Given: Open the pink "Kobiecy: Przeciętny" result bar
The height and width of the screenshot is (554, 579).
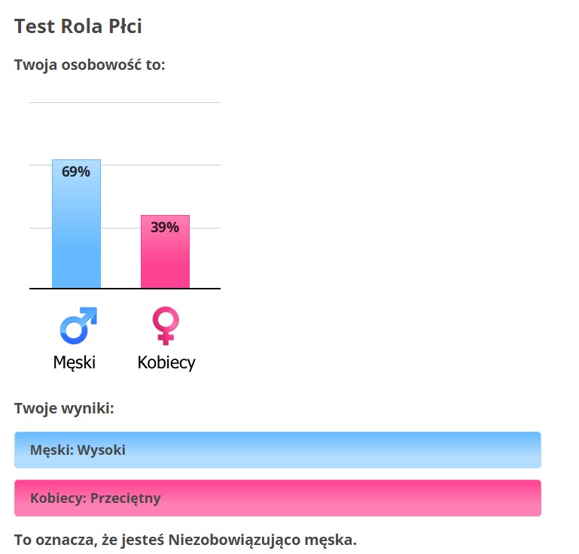Looking at the screenshot, I should (x=277, y=498).
